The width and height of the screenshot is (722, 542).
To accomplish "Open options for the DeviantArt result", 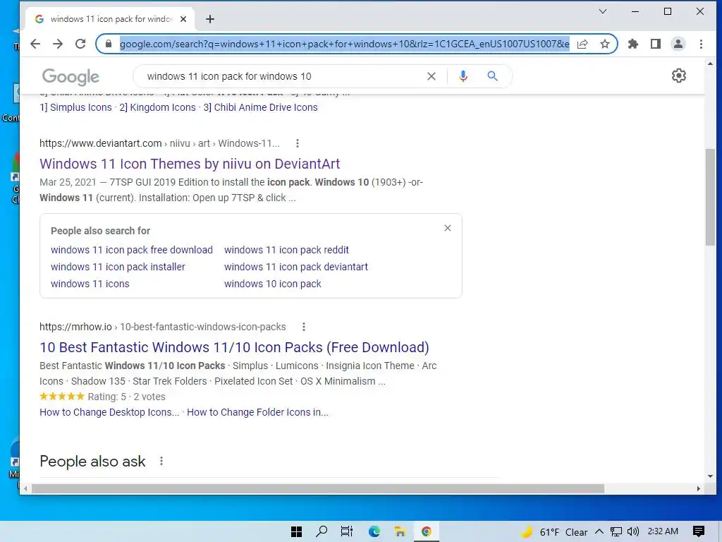I will 298,143.
